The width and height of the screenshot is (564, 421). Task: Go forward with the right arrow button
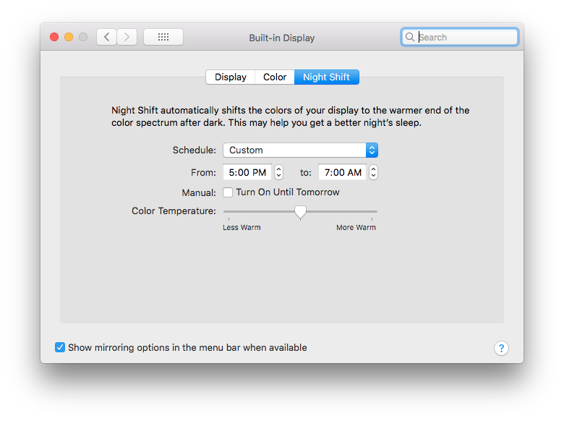pyautogui.click(x=127, y=37)
